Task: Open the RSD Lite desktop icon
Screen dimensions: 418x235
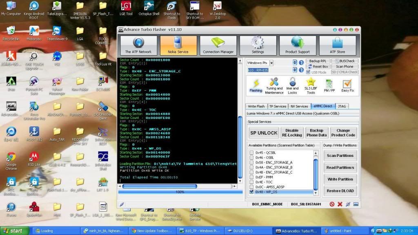Action: click(x=34, y=159)
